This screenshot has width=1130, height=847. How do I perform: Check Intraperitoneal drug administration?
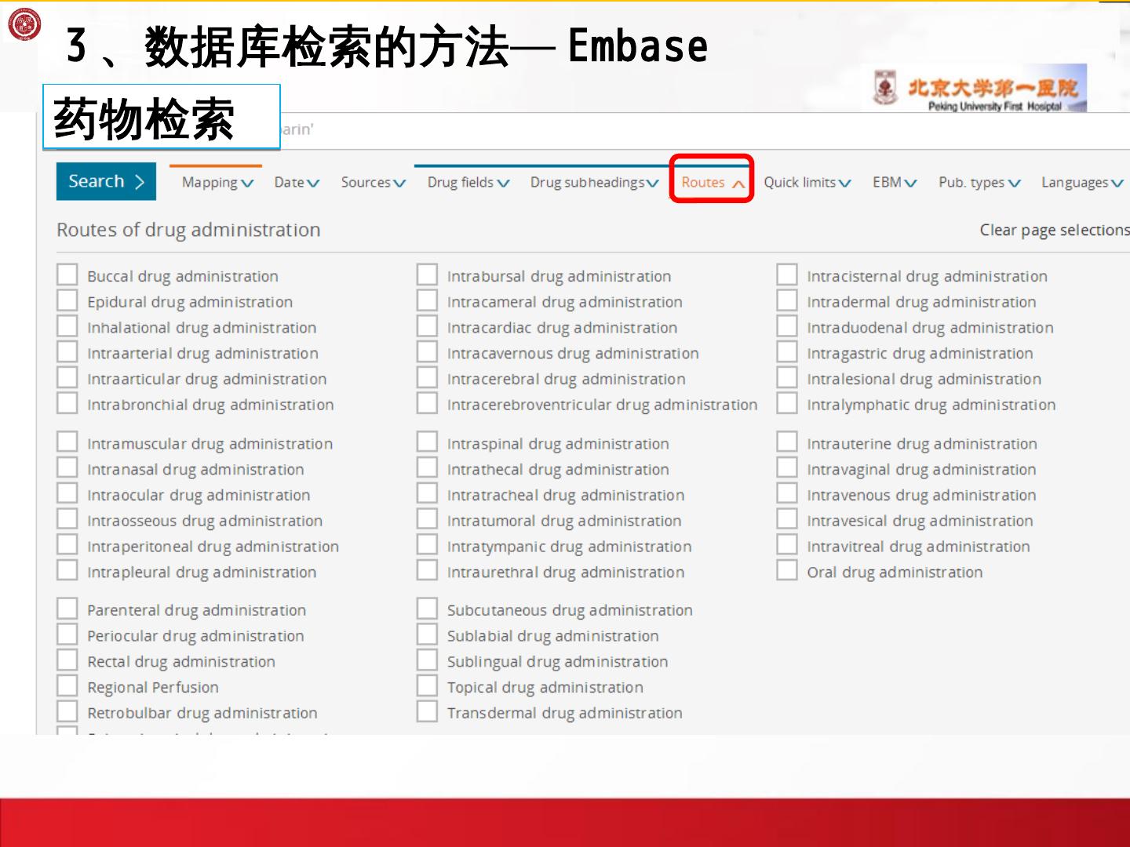coord(67,546)
